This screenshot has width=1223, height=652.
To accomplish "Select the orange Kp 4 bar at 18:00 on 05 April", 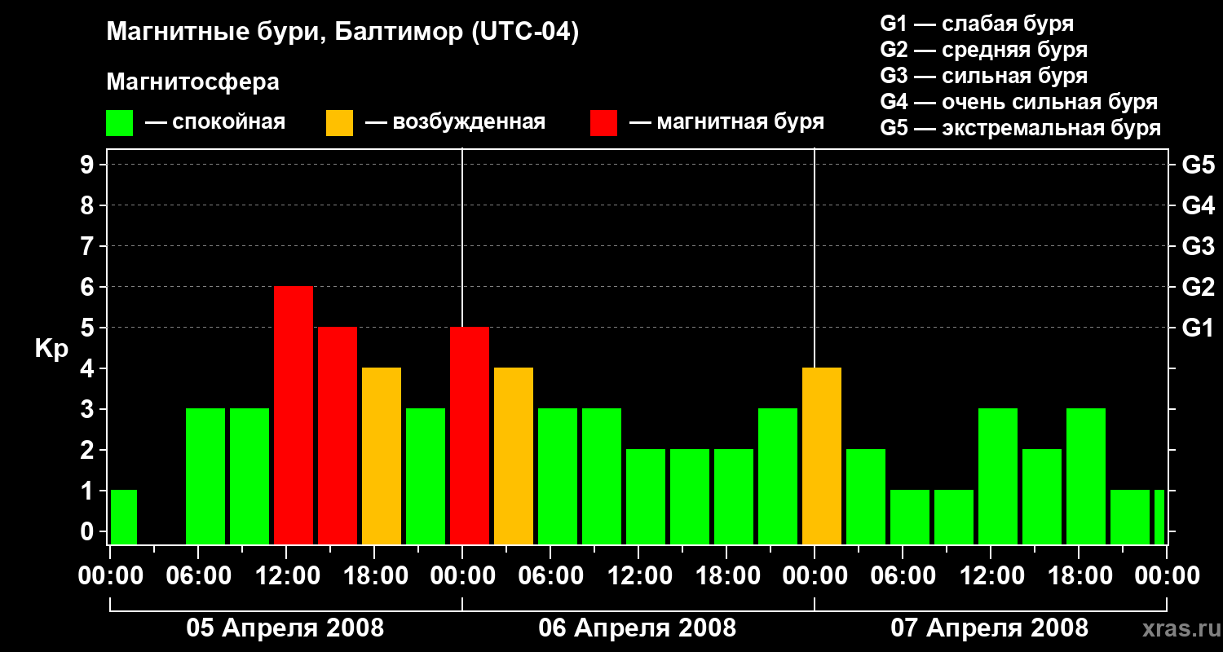I will (382, 456).
